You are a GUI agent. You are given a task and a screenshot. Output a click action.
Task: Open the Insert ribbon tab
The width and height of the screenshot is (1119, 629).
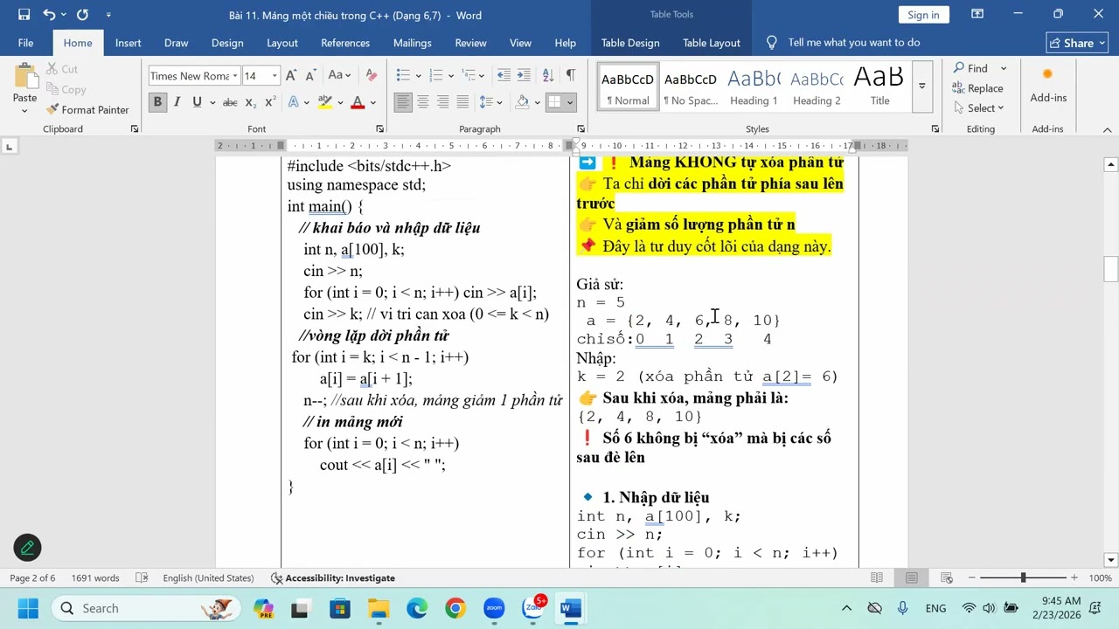click(x=128, y=43)
